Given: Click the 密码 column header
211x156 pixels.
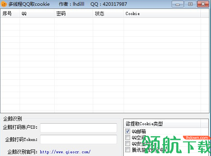Looking at the screenshot, I should pos(74,13).
